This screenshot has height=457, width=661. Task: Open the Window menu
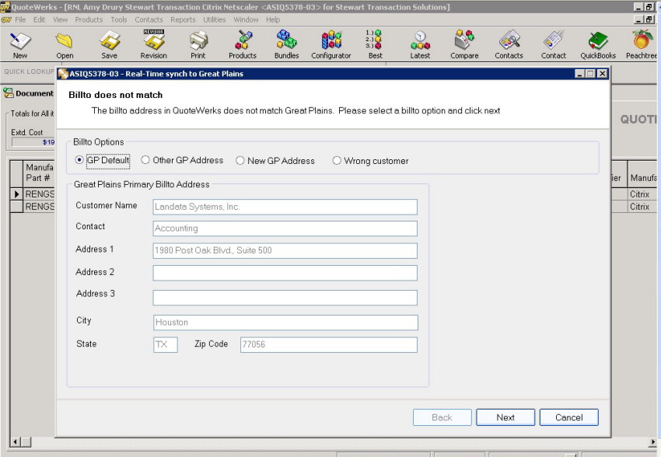246,19
